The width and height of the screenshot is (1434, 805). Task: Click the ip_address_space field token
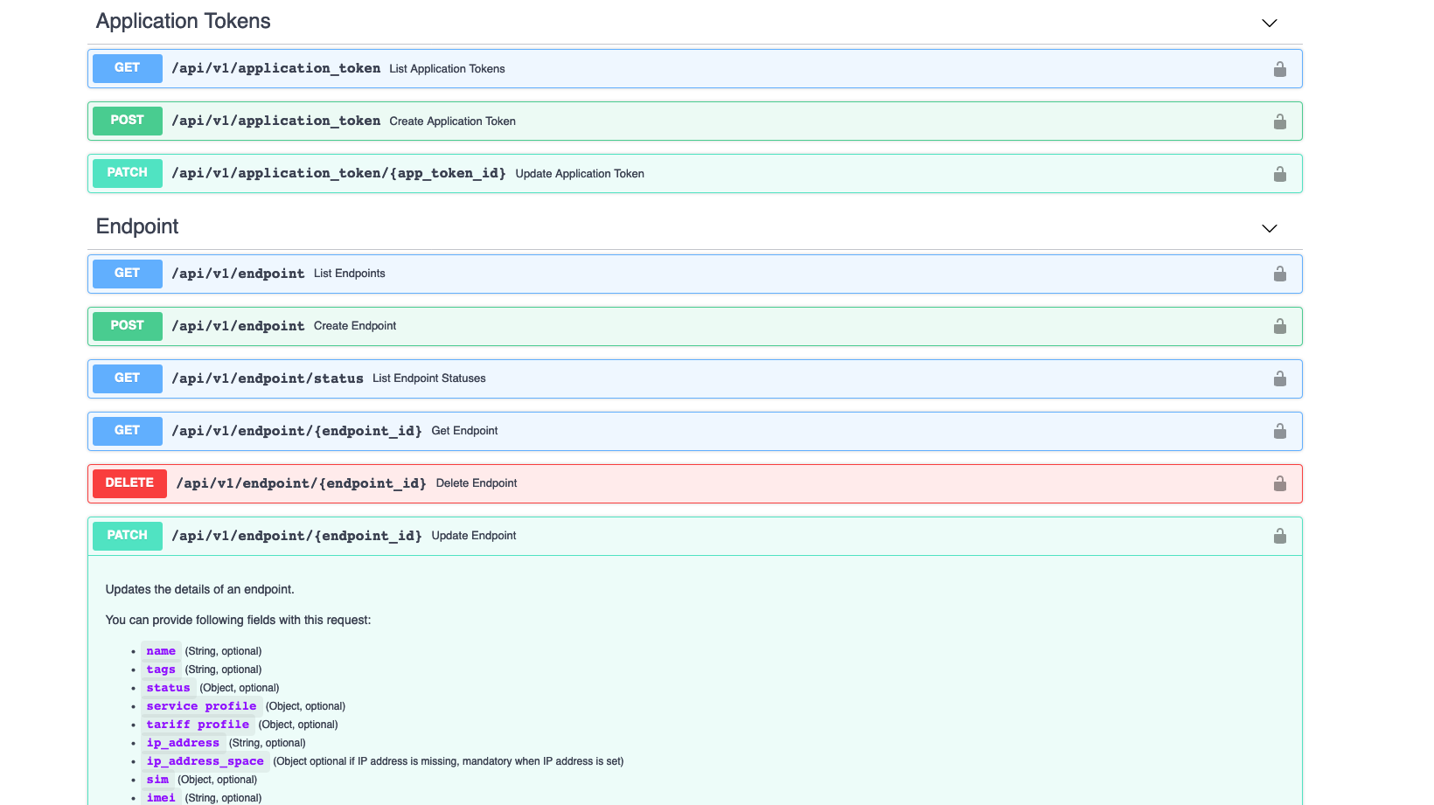click(x=205, y=761)
